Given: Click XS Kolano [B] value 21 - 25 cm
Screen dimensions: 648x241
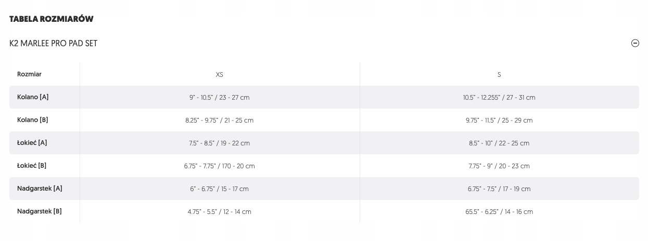Looking at the screenshot, I should point(220,120).
